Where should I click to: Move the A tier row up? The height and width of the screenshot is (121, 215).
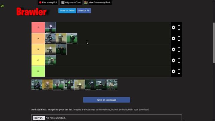[179, 36]
